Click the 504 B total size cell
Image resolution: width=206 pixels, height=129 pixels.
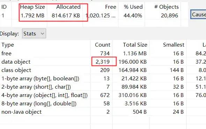[x=140, y=112]
